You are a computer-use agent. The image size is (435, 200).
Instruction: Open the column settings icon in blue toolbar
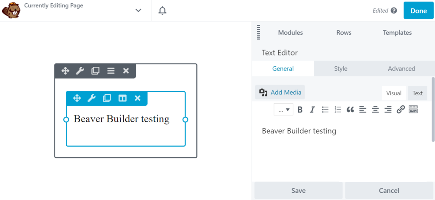point(123,98)
